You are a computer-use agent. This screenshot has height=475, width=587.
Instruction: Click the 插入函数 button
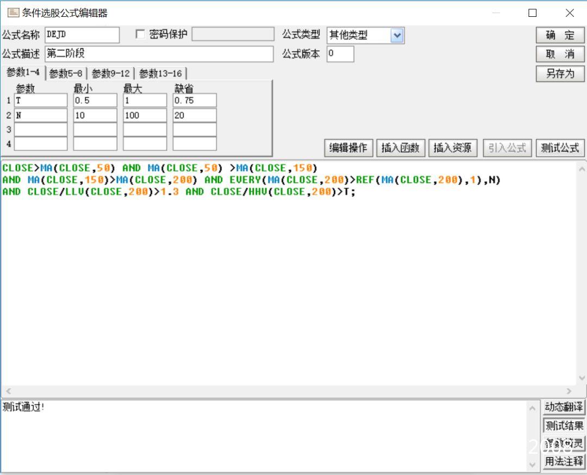pyautogui.click(x=401, y=148)
